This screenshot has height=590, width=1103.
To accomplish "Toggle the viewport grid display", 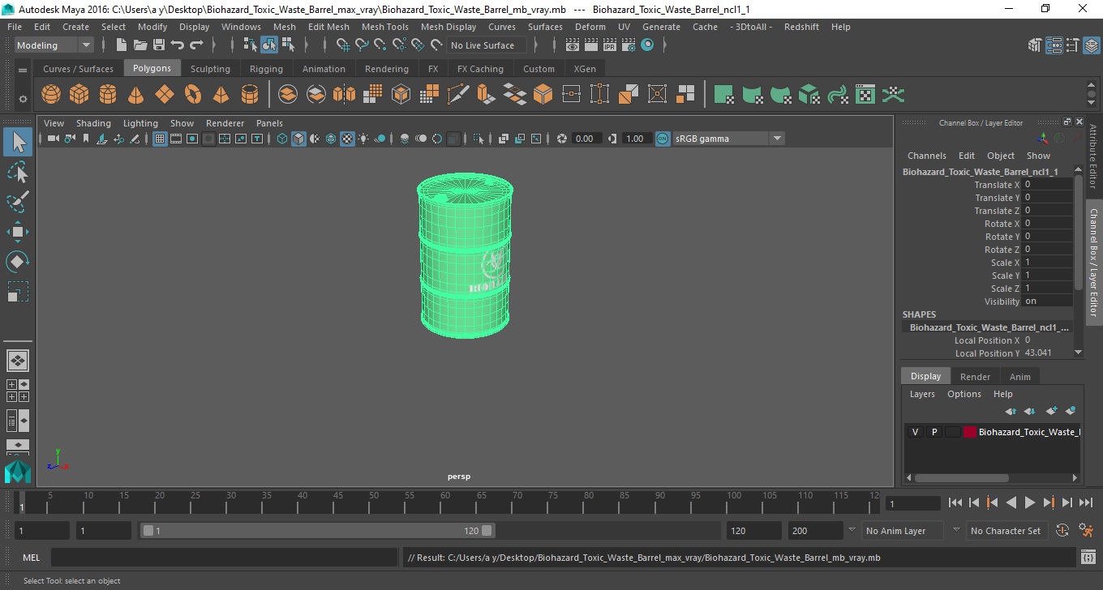I will (160, 139).
